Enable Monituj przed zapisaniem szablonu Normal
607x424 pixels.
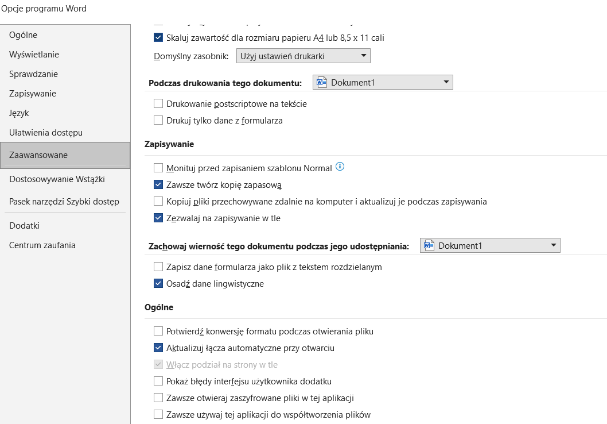158,168
